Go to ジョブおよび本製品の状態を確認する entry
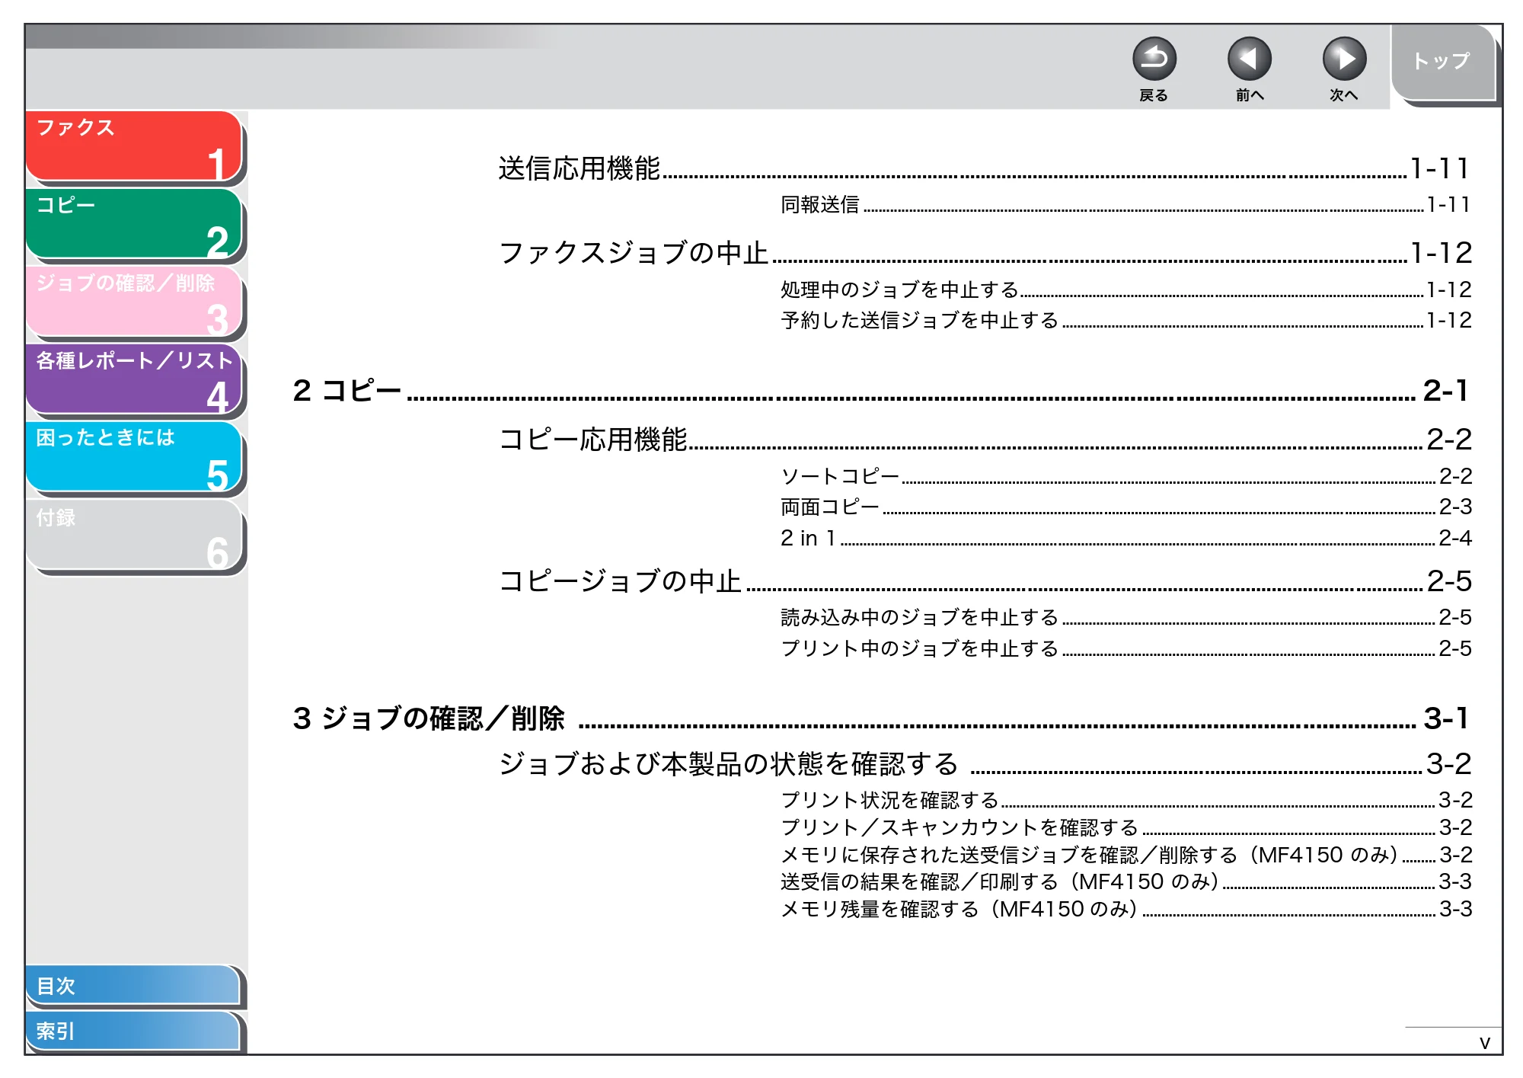 coord(985,764)
